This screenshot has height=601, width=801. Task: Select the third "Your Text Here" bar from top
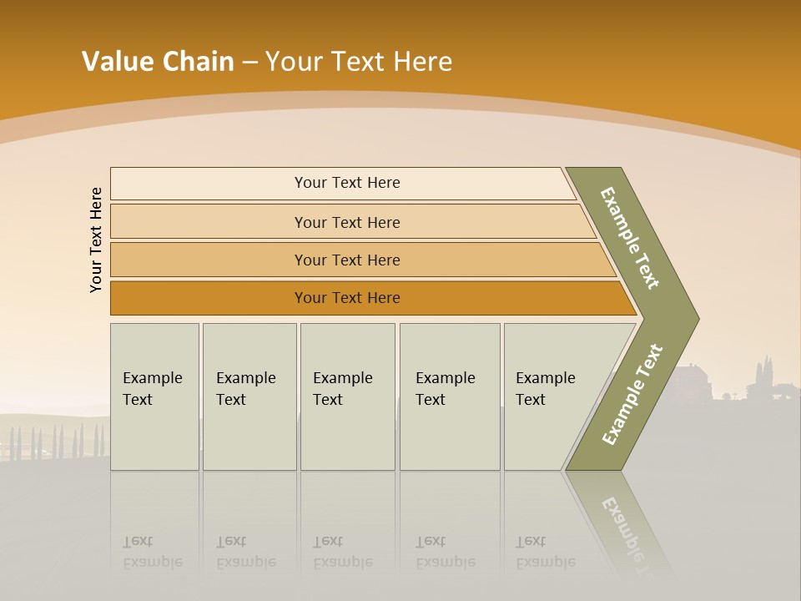pyautogui.click(x=347, y=260)
